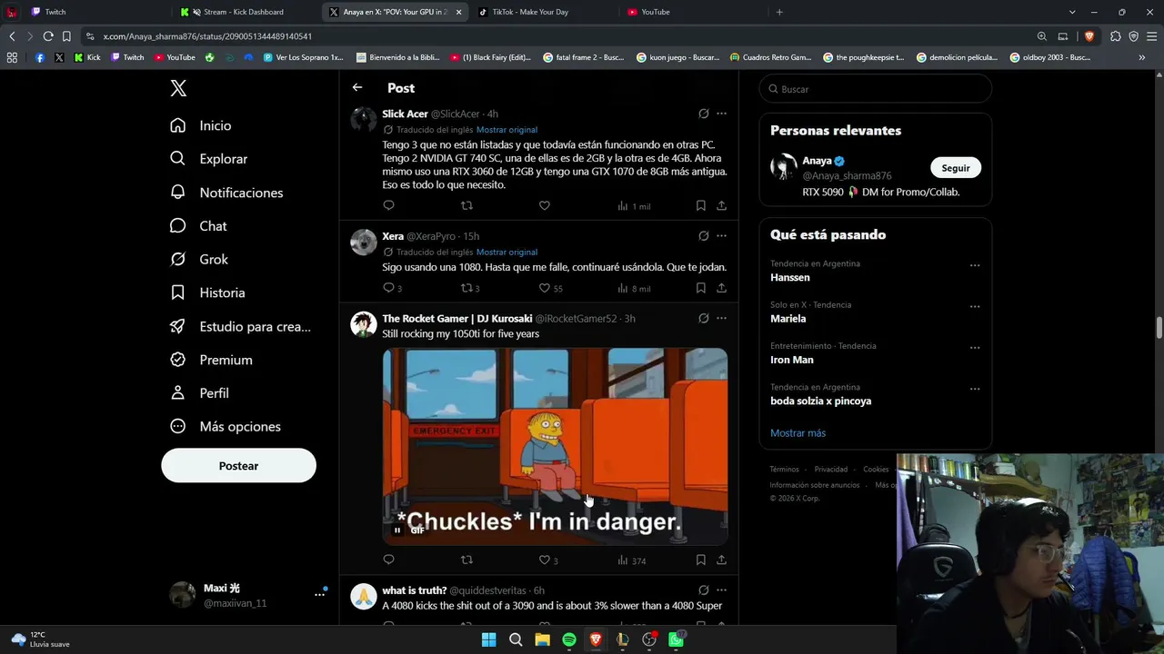Click the Buscar search field on X
This screenshot has height=654, width=1164.
875,89
